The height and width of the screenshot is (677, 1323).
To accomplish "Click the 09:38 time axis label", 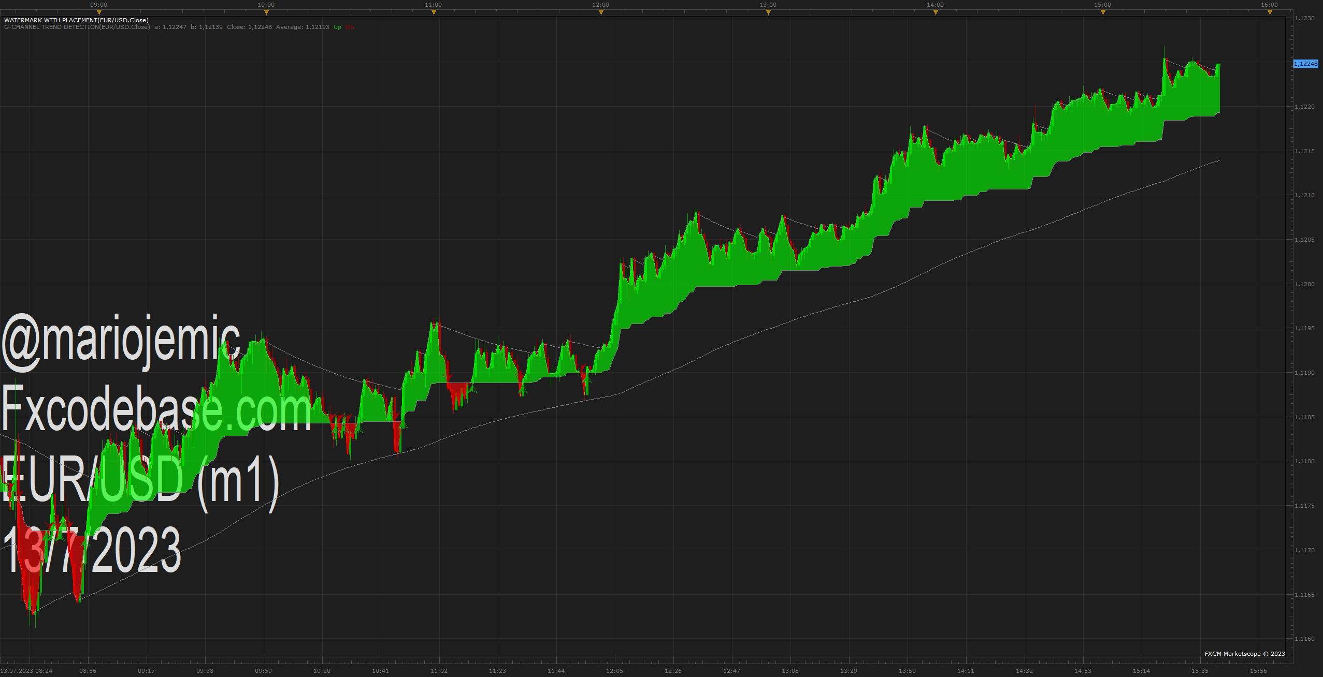I will [x=205, y=671].
